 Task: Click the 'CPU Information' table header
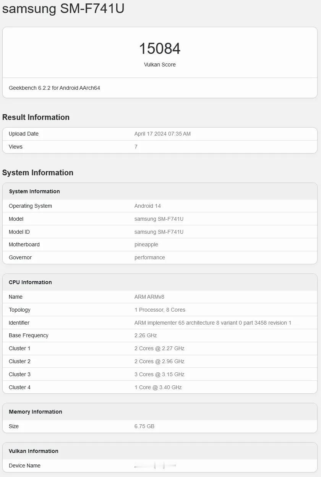[30, 282]
